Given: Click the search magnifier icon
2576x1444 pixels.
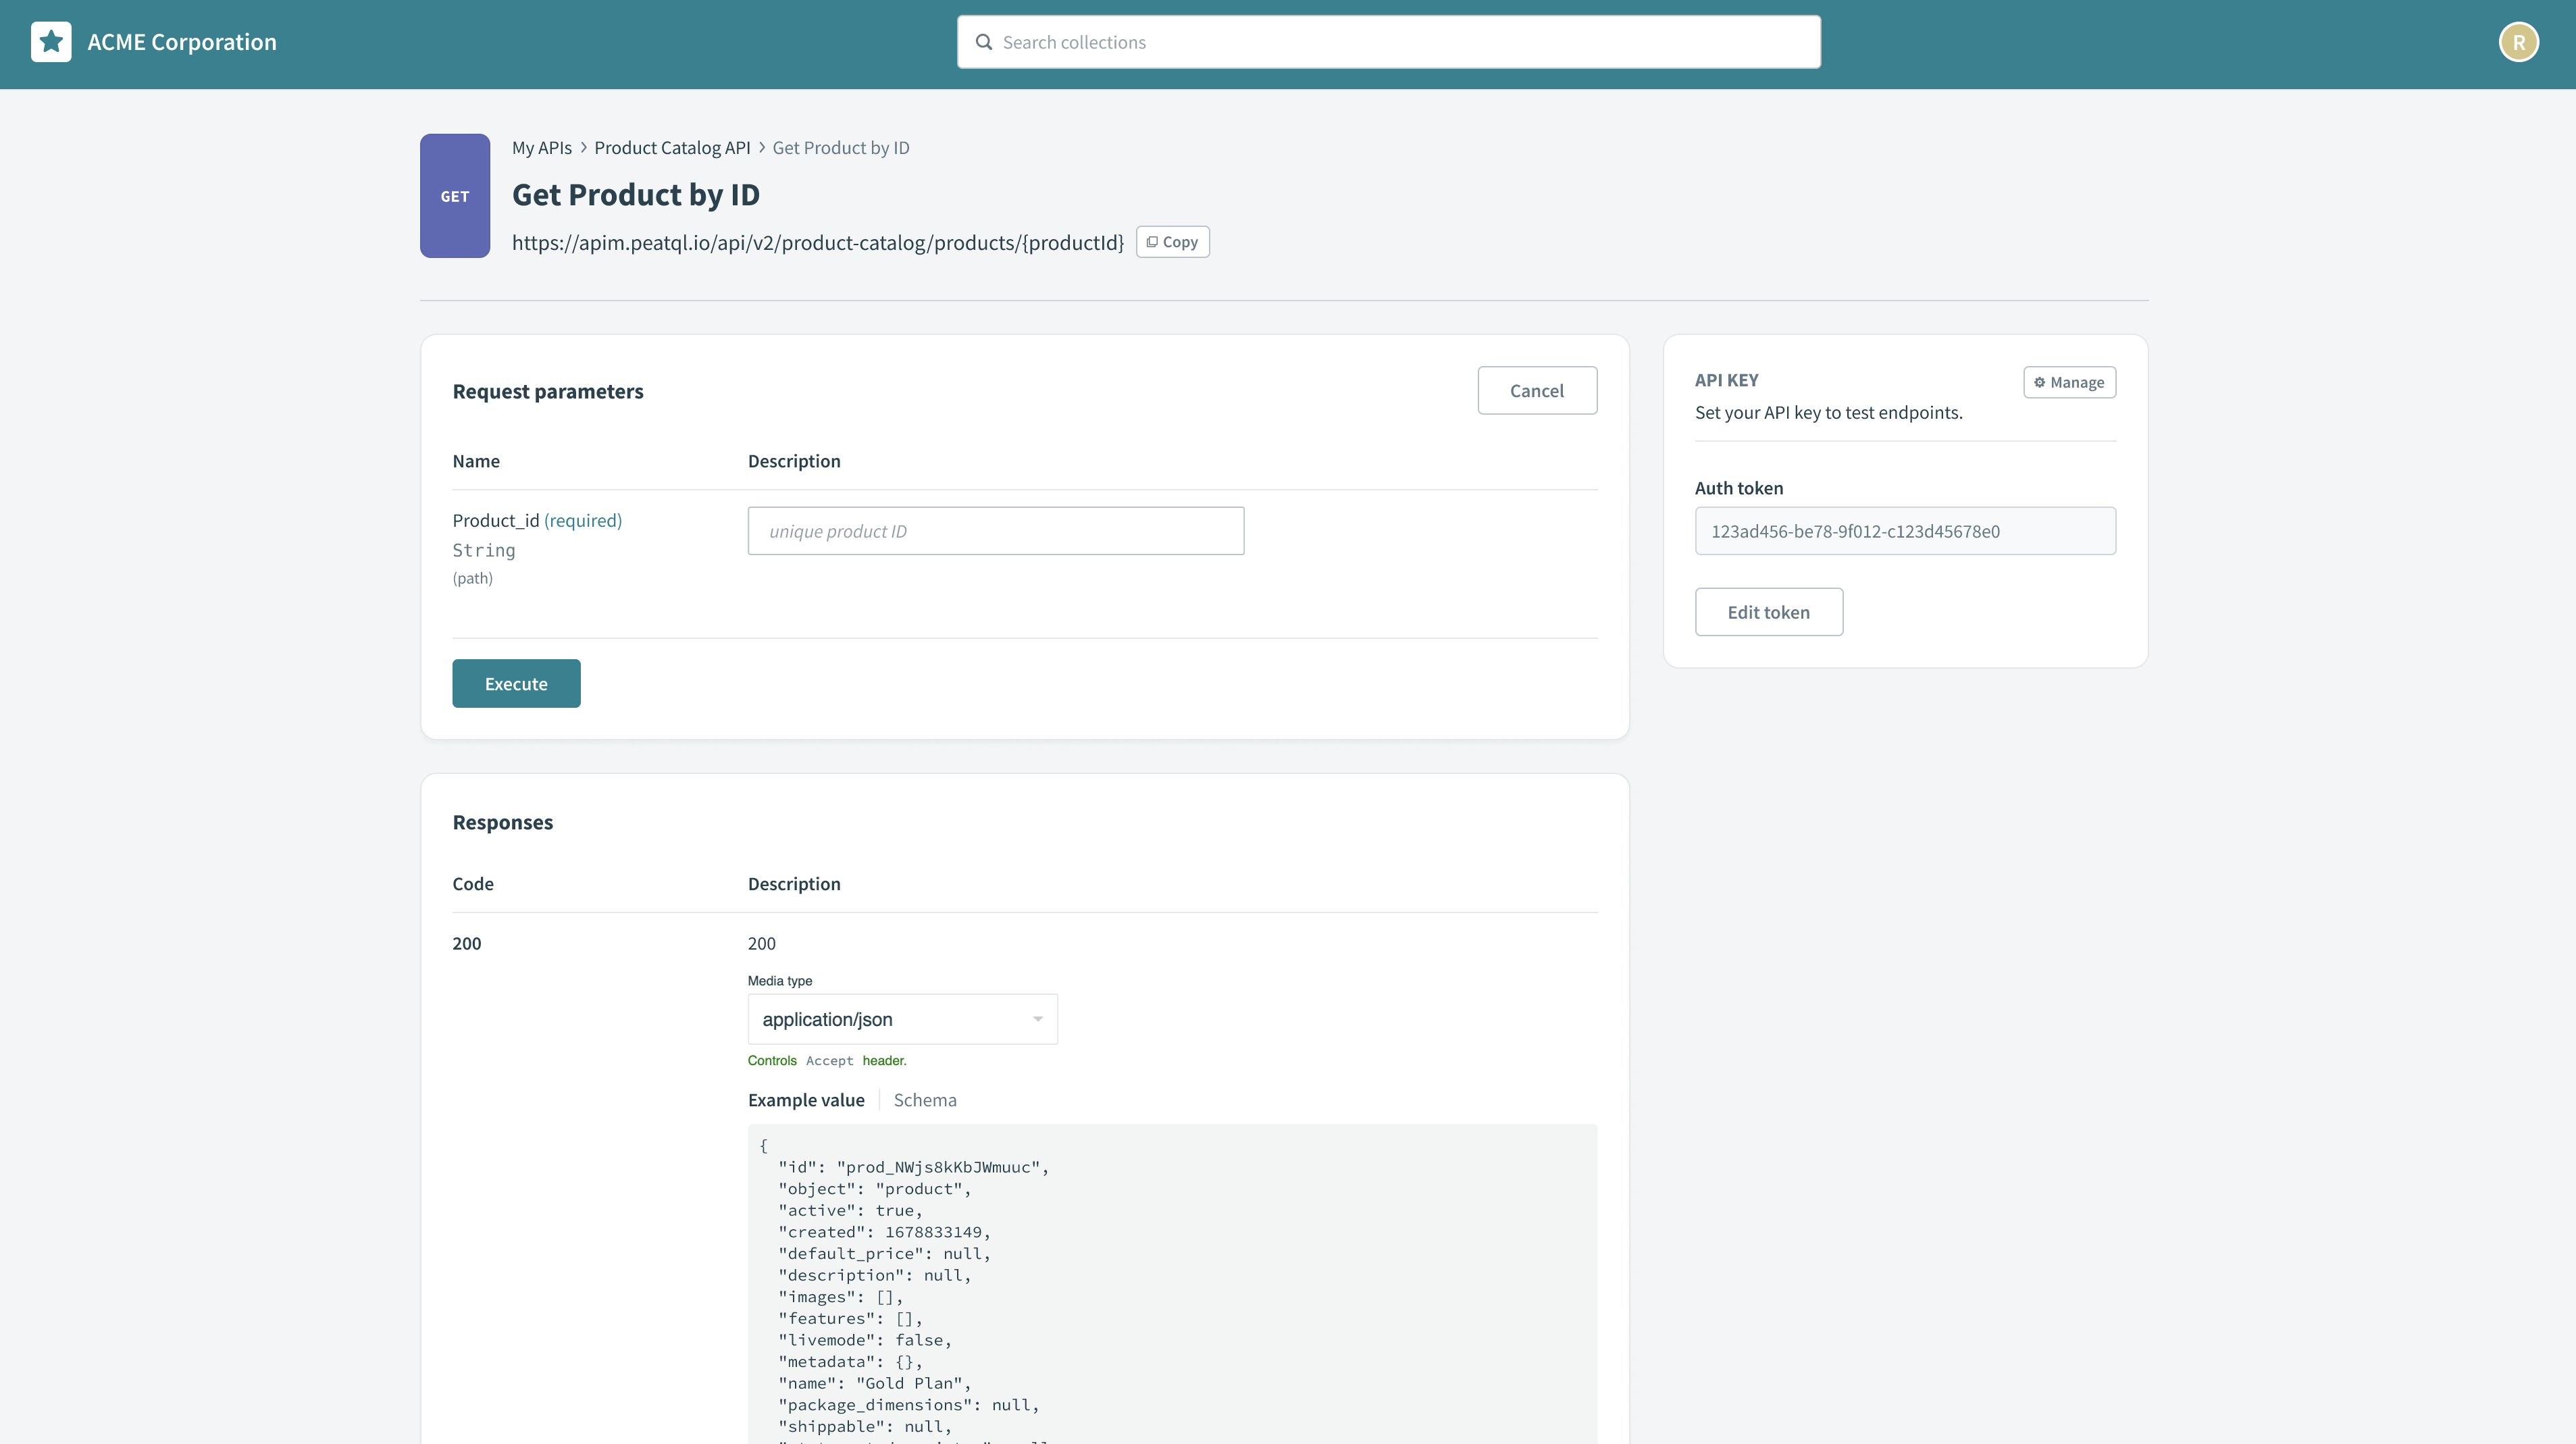Looking at the screenshot, I should (x=984, y=42).
